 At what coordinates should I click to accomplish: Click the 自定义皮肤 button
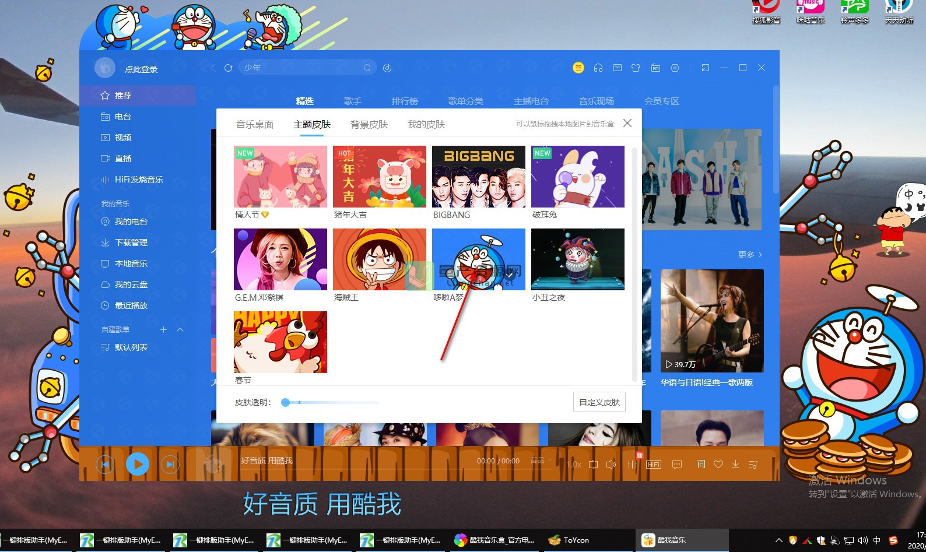tap(599, 402)
